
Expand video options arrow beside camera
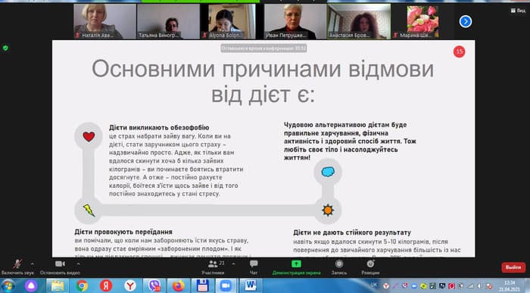[78, 263]
